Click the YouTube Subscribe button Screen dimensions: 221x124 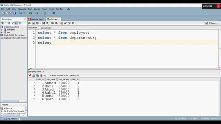(x=211, y=6)
